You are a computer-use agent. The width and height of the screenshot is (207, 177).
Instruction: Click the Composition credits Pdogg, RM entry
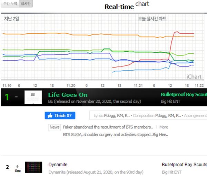(168, 116)
